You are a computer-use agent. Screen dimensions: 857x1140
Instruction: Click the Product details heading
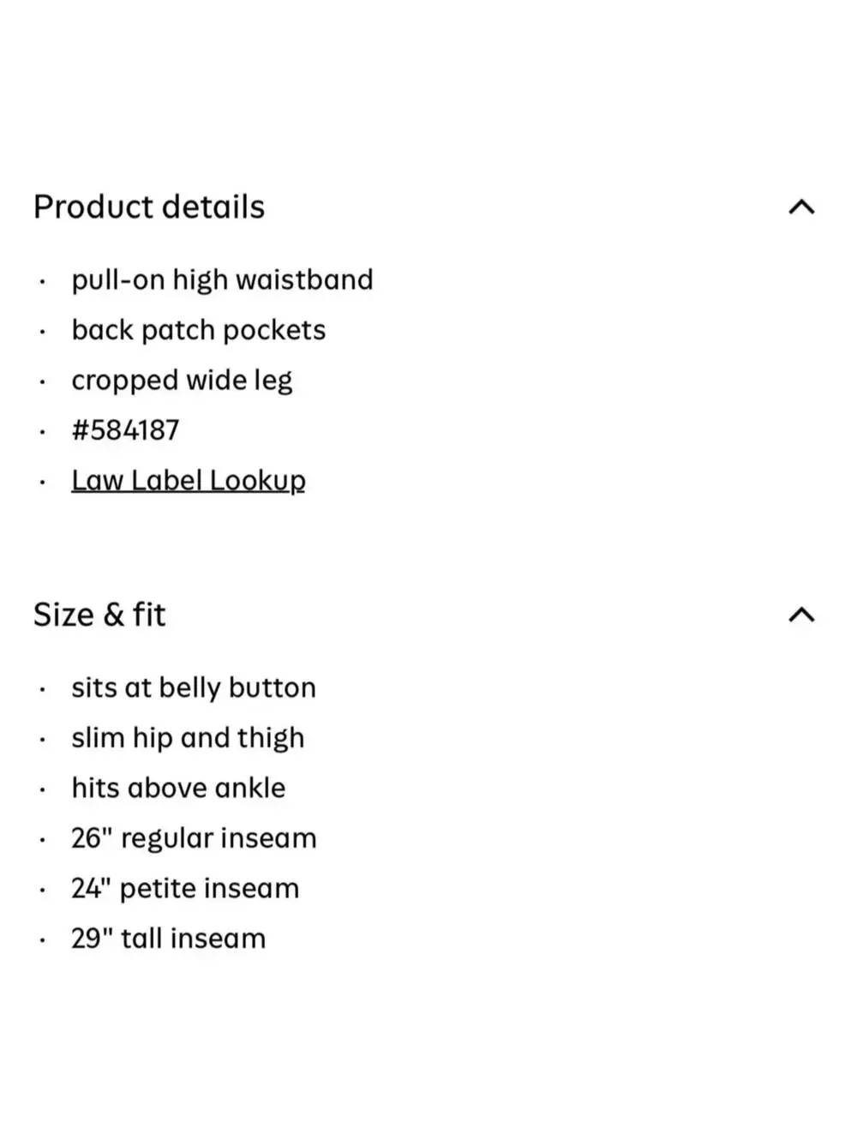[x=149, y=207]
